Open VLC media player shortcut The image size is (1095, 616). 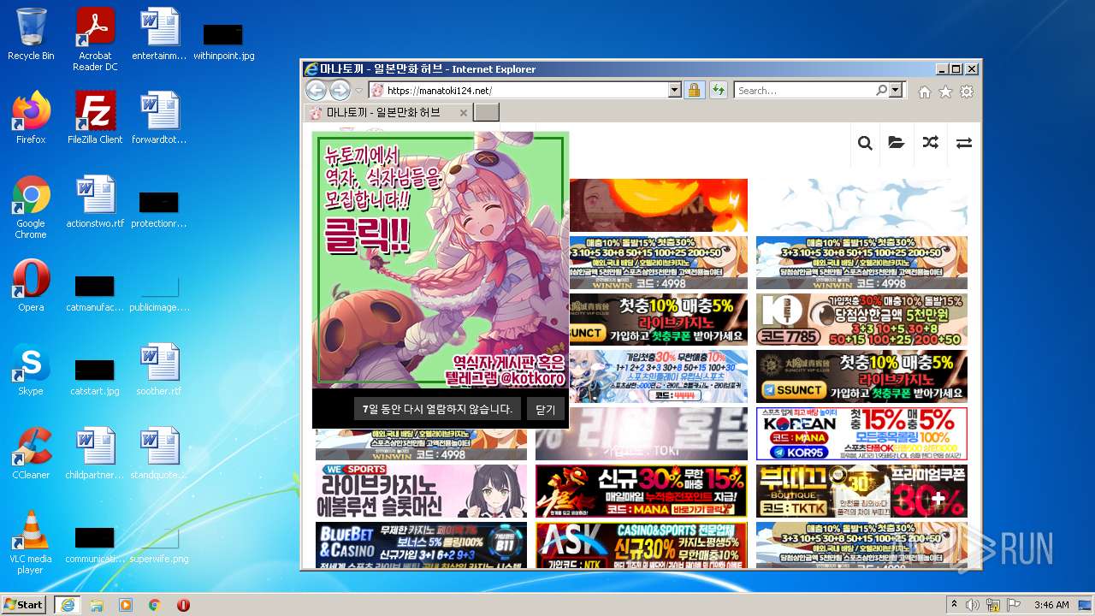tap(31, 542)
